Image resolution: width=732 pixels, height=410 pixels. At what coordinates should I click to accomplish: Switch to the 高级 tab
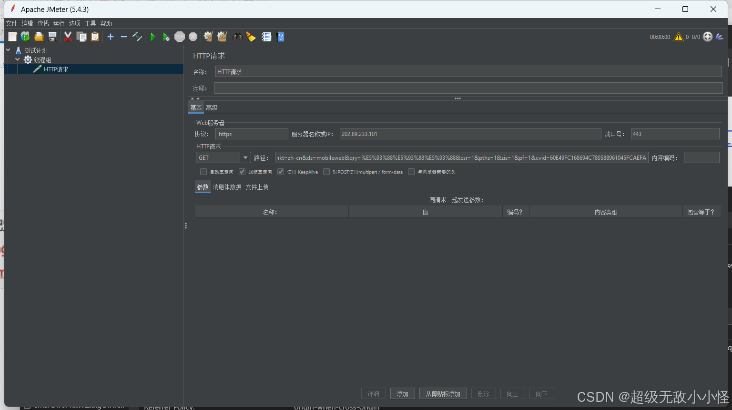(x=212, y=107)
